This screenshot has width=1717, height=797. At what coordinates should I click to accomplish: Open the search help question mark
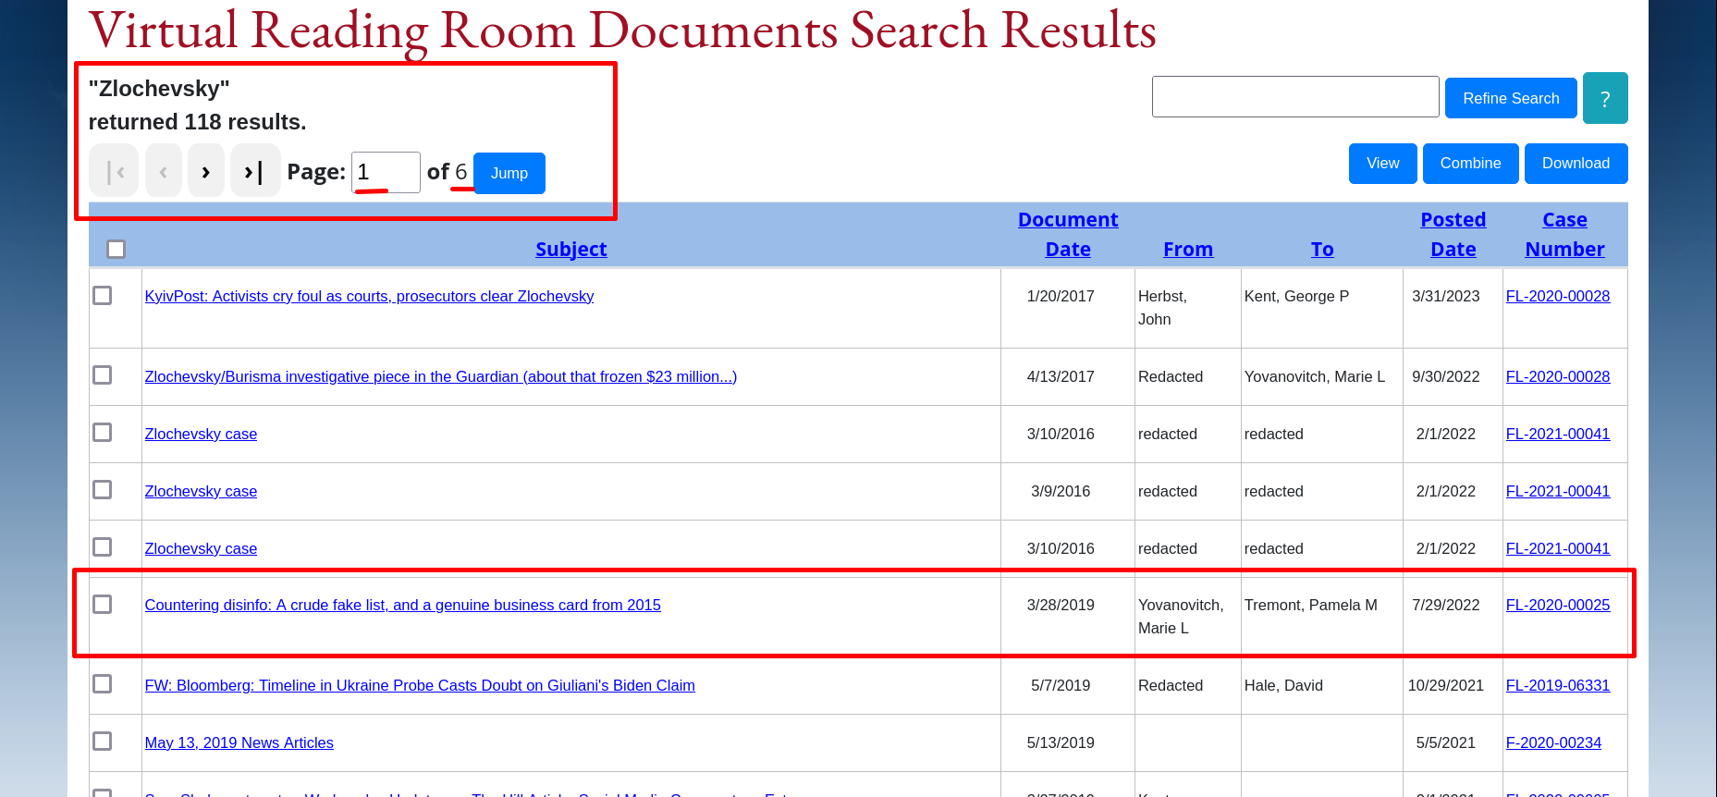pos(1605,98)
